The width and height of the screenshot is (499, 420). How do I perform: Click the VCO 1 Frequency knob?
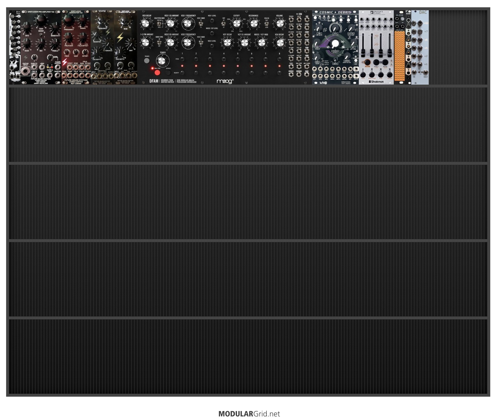click(188, 24)
